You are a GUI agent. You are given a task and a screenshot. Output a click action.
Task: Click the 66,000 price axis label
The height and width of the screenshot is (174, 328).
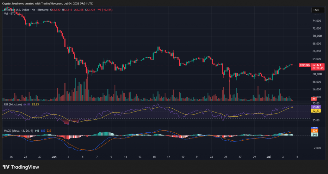pos(317,51)
